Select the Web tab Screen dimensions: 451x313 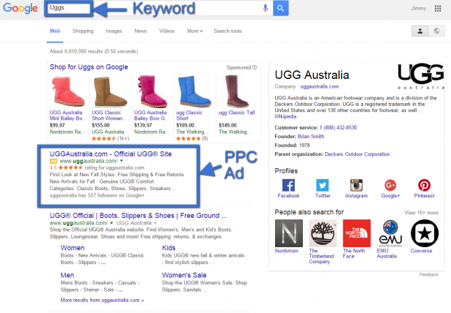pos(55,31)
